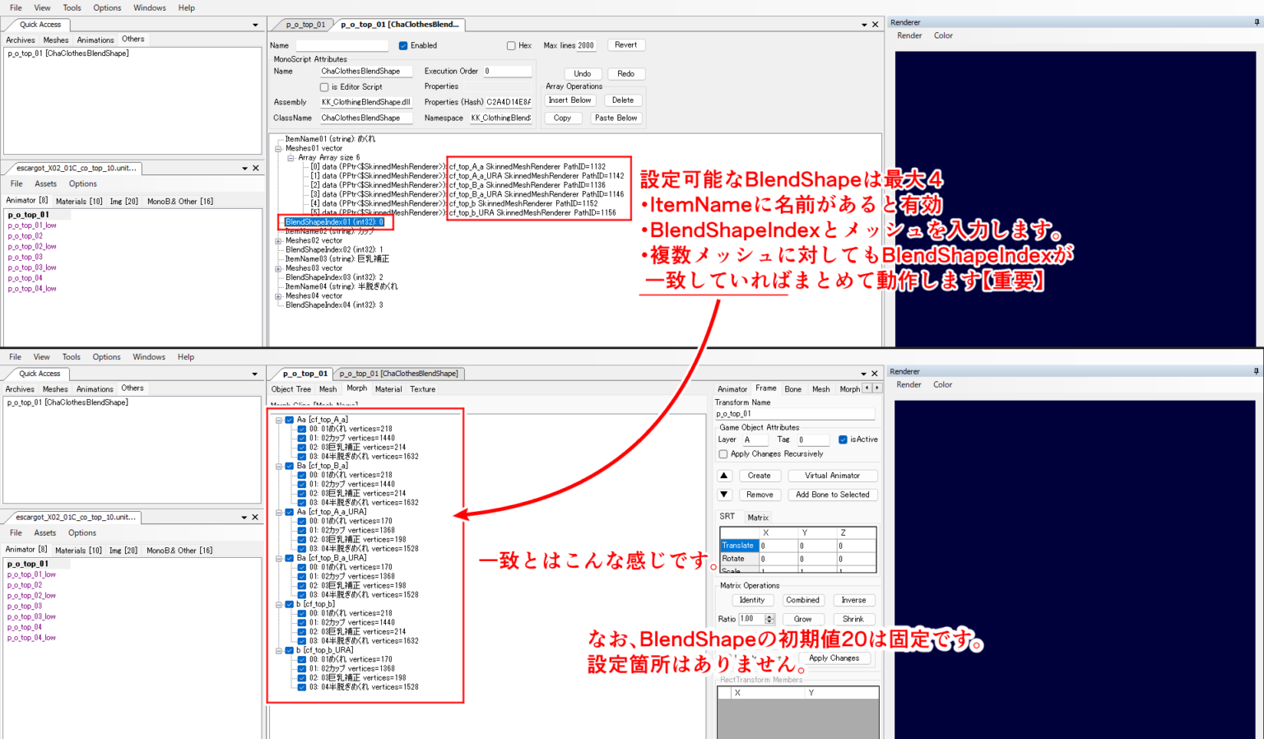Open the Tools menu
1264x739 pixels.
click(x=72, y=7)
